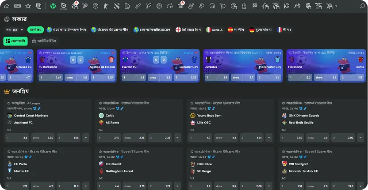Bet on Roma at 1.55
Viewport: 368px width, 190px height.
click(352, 78)
